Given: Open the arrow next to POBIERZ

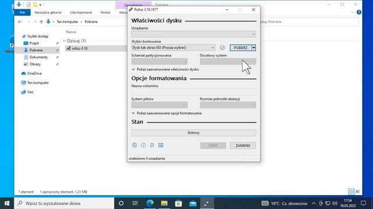Looking at the screenshot, I should (x=254, y=48).
